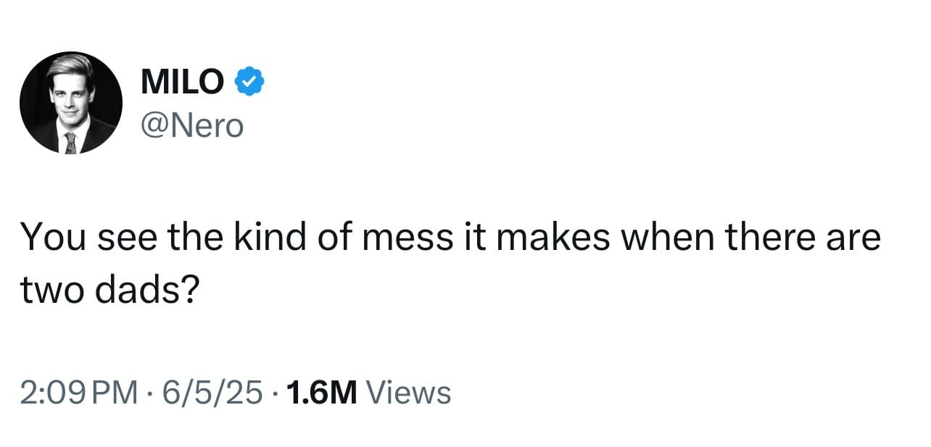Open the @Nero handle link
The width and height of the screenshot is (931, 447).
pos(193,126)
